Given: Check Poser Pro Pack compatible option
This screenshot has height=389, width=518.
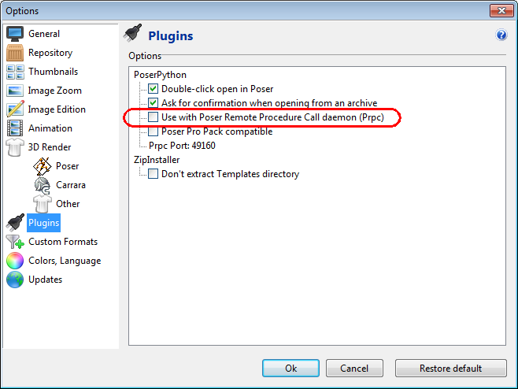Looking at the screenshot, I should pos(153,132).
